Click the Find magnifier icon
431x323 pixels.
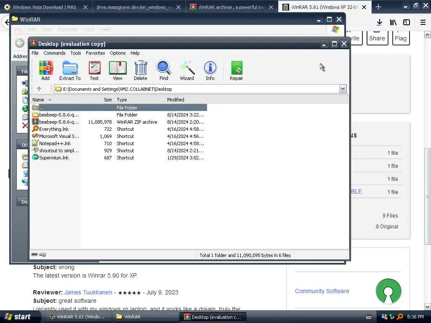[164, 71]
